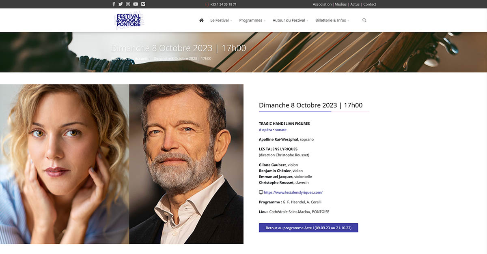Open the Médias menu item
Viewport: 487px width, 254px height.
point(340,4)
